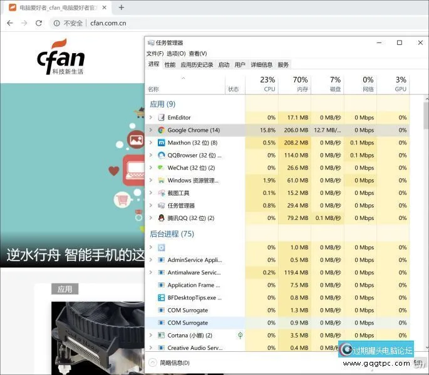
Task: Switch to the 应用历史记录 tab
Action: pyautogui.click(x=197, y=65)
